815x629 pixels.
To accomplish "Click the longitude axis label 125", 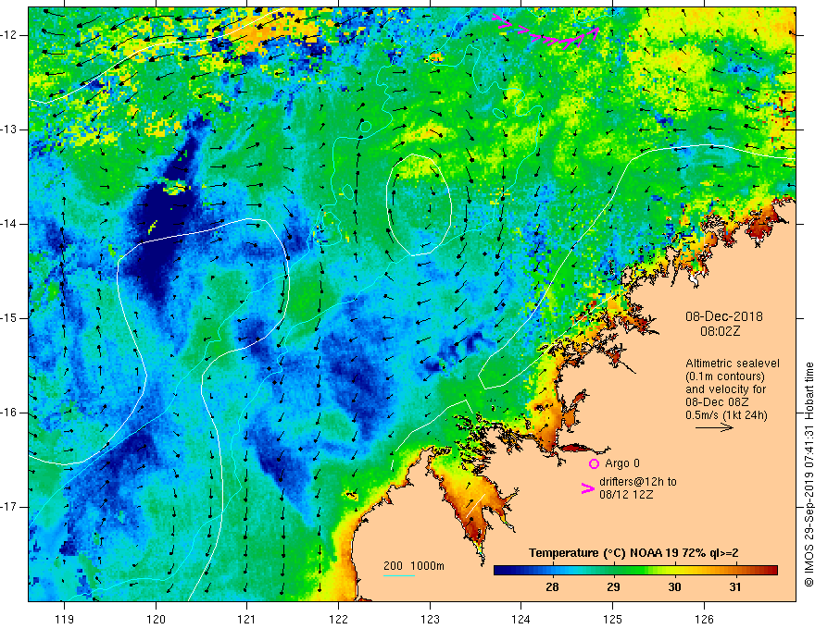I will click(x=613, y=619).
